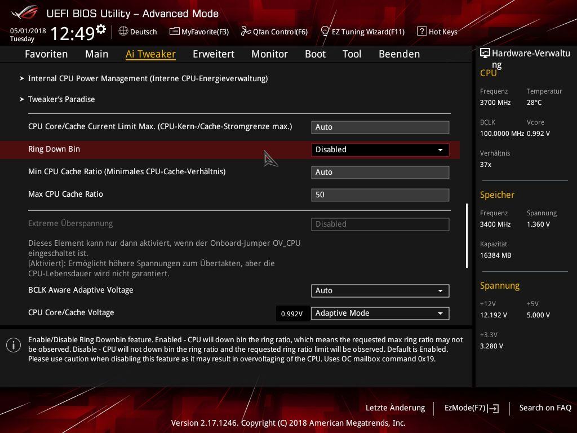Open the Tool tab
This screenshot has width=577, height=433.
(352, 54)
